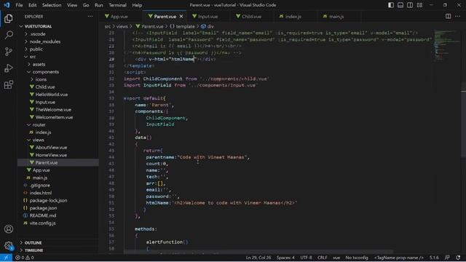Open the Run and Debug view
Image resolution: width=466 pixels, height=262 pixels.
(x=9, y=68)
